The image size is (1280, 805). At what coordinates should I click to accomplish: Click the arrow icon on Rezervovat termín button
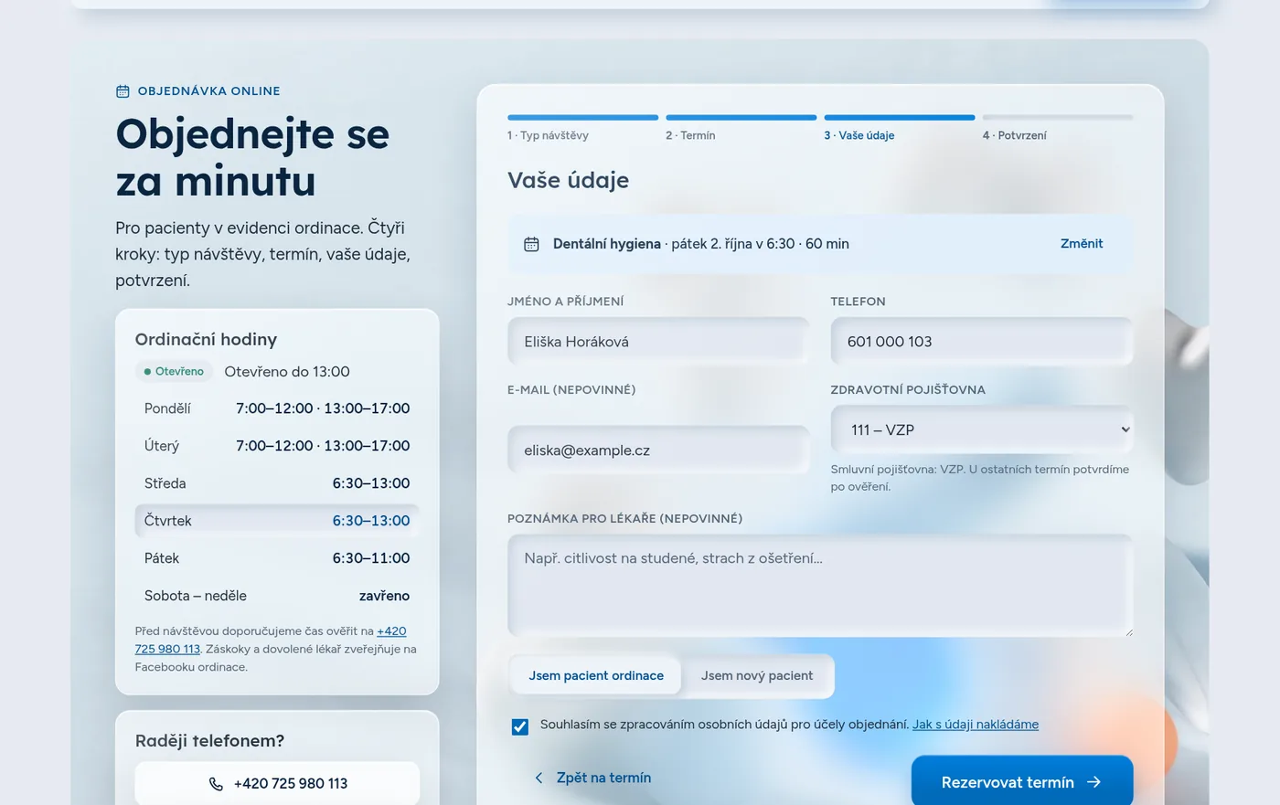click(x=1093, y=782)
